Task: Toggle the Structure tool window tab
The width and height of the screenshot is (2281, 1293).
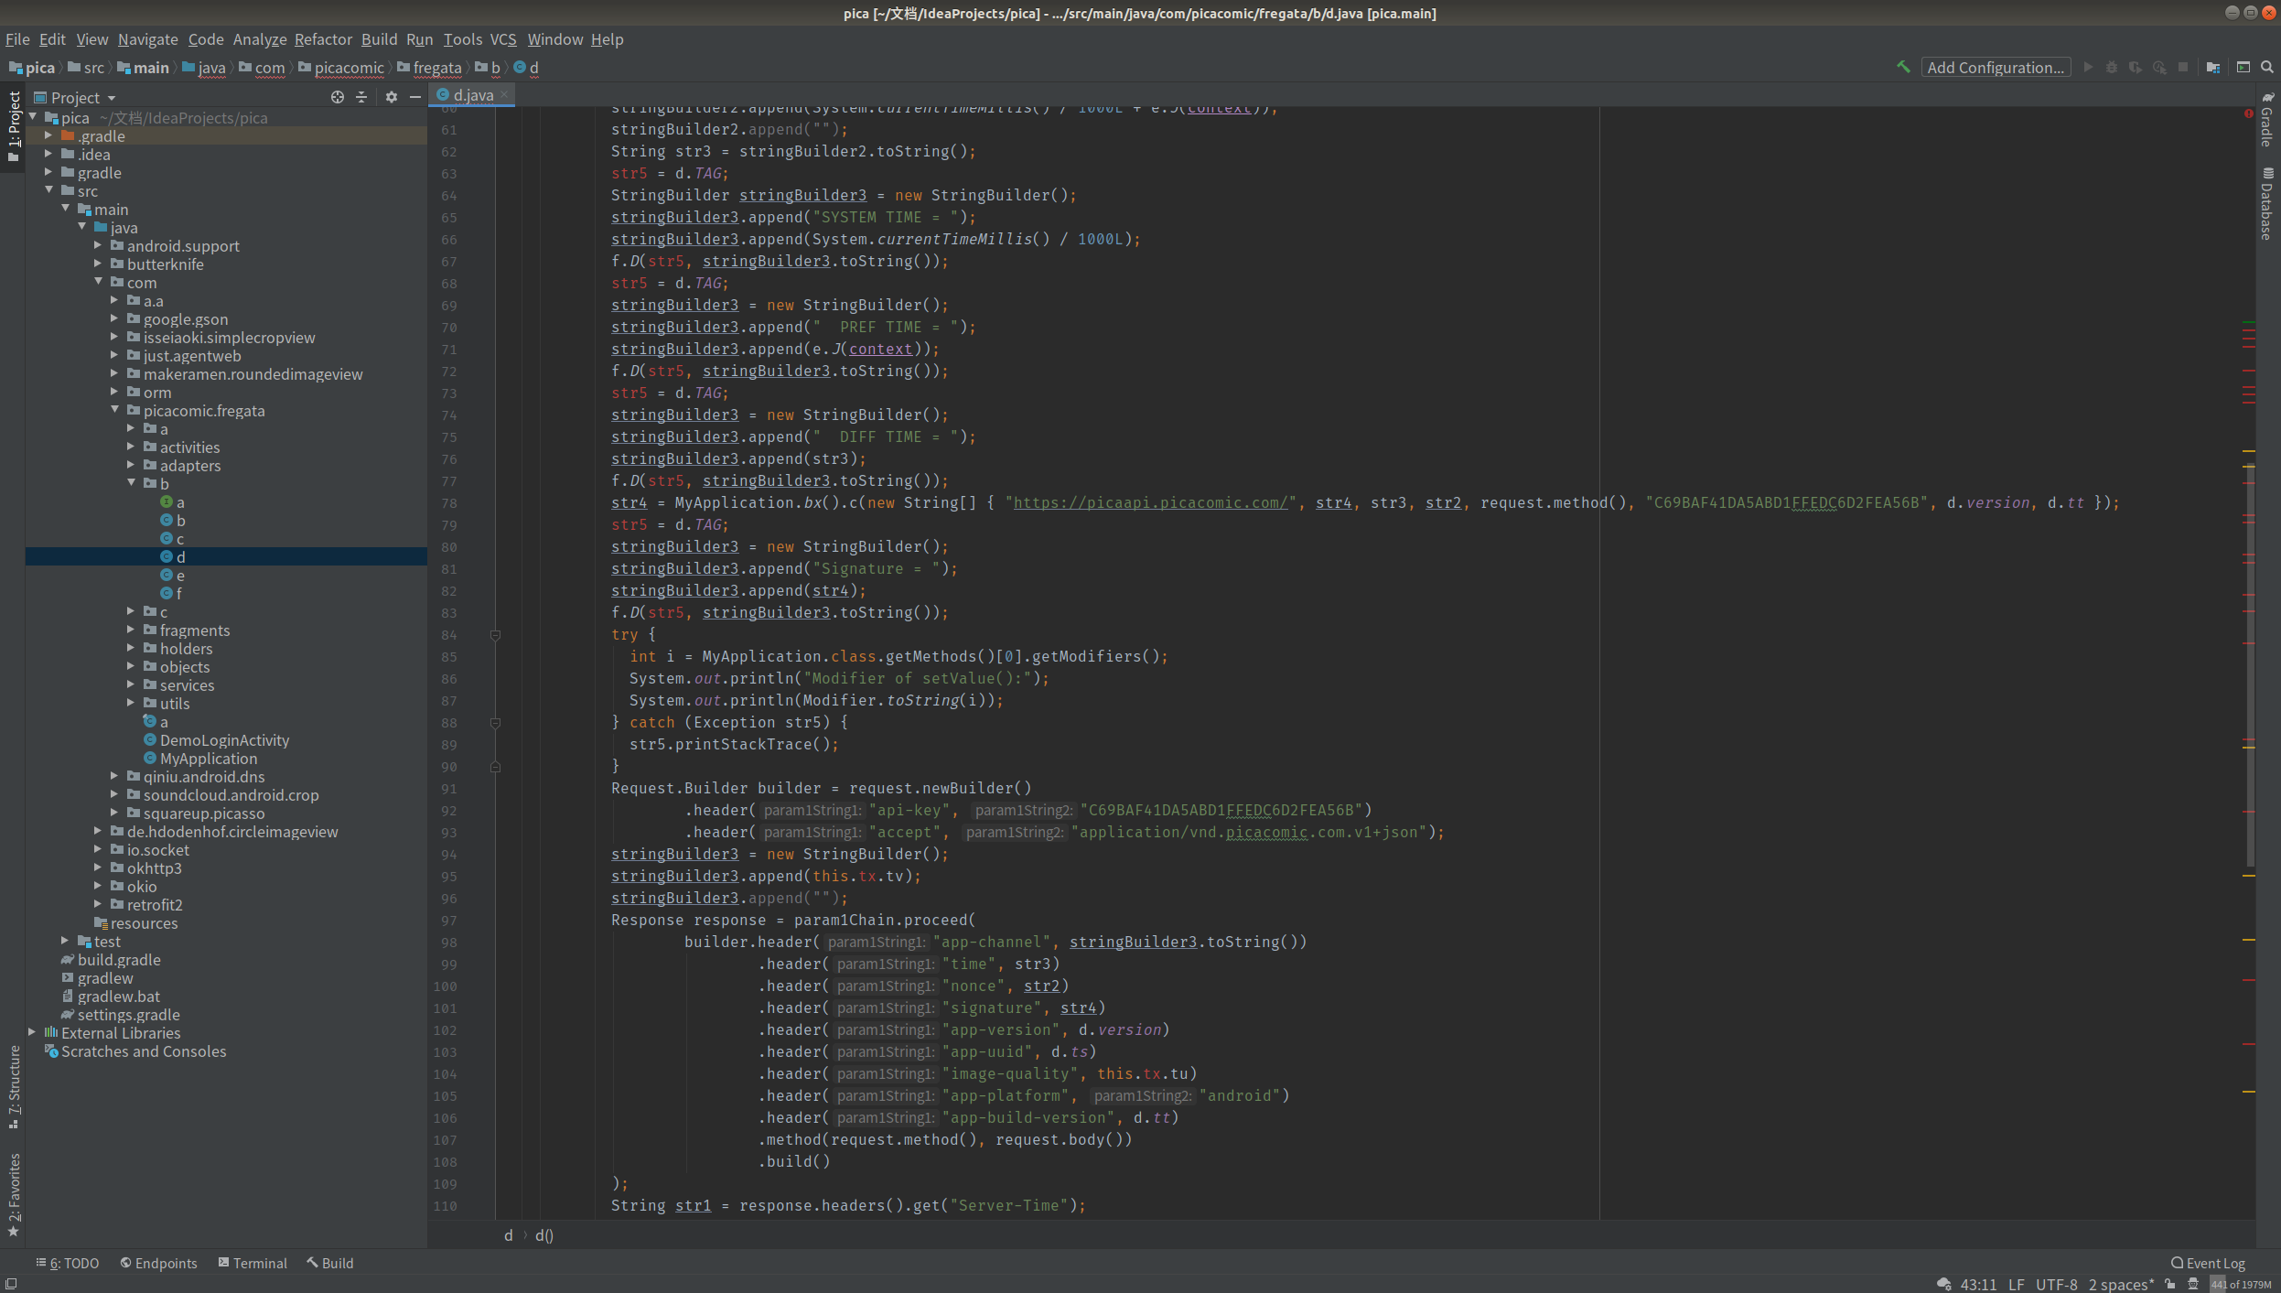Action: coord(14,1086)
